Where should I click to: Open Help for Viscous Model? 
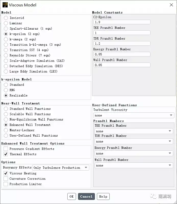[x=103, y=196]
